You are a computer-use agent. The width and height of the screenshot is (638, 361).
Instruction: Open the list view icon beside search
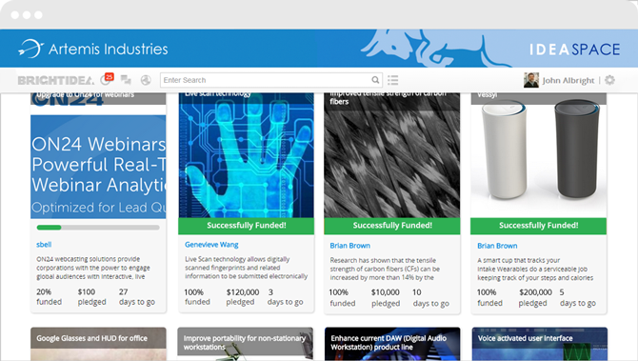[x=392, y=80]
